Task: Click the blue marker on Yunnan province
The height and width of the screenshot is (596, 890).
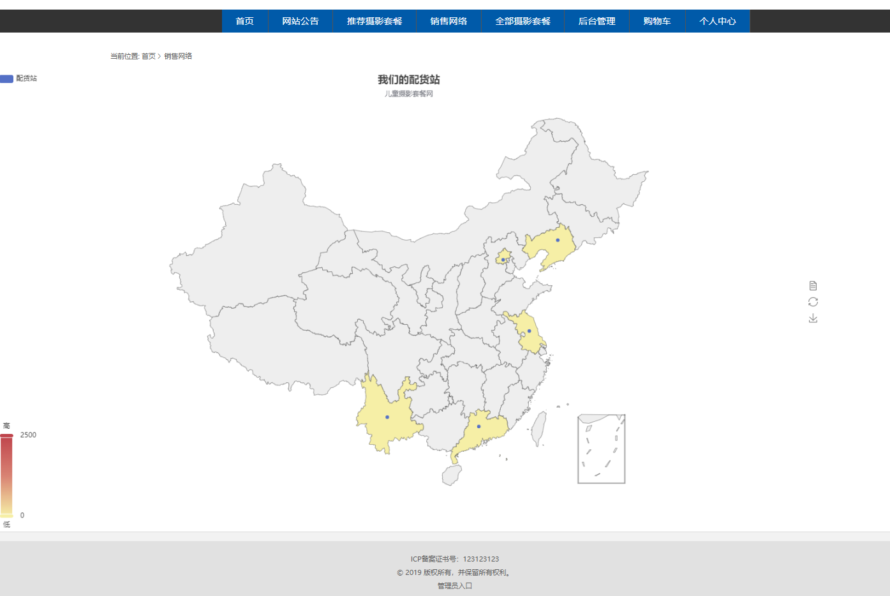Action: [386, 415]
